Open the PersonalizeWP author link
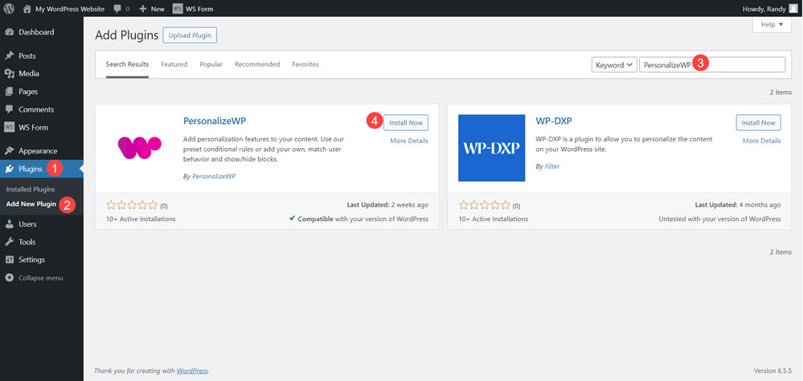The image size is (803, 381). tap(214, 176)
